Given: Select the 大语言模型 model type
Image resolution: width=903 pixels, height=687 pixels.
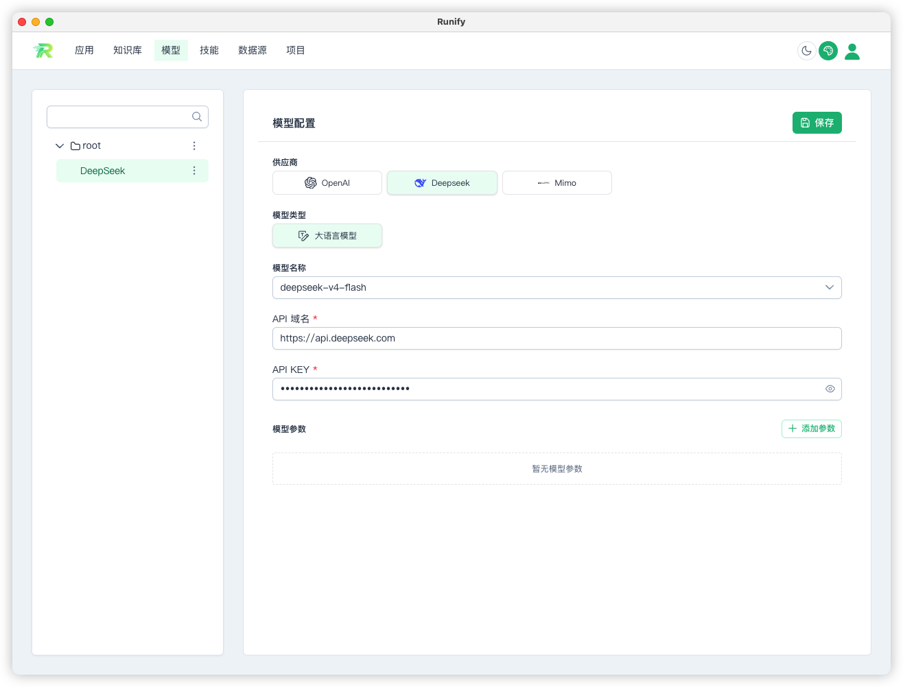Looking at the screenshot, I should [x=327, y=236].
